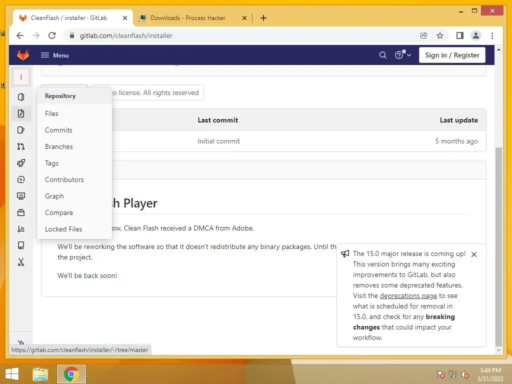Viewport: 512px width, 384px height.
Task: Click the Last update column header
Action: [458, 120]
